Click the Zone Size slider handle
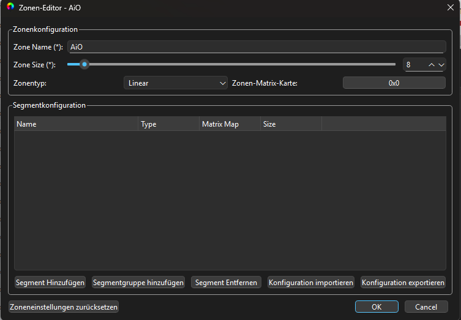Screen dimensions: 461x320 (x=84, y=64)
